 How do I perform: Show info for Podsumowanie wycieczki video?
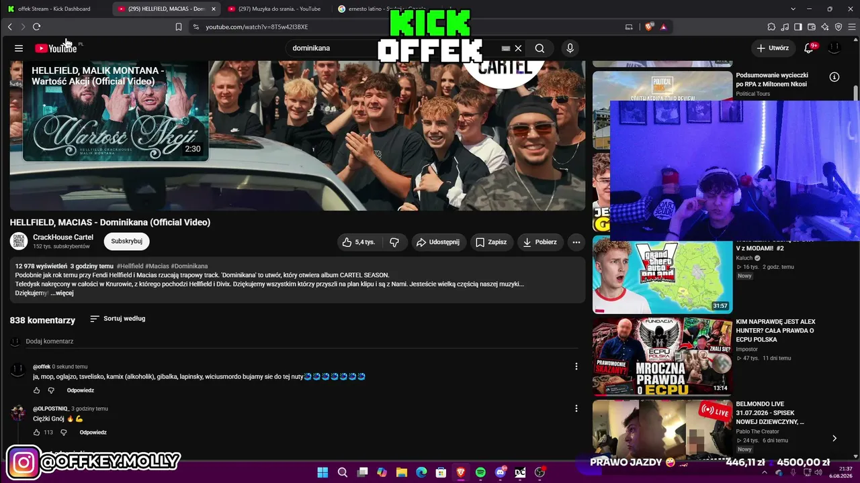click(834, 77)
